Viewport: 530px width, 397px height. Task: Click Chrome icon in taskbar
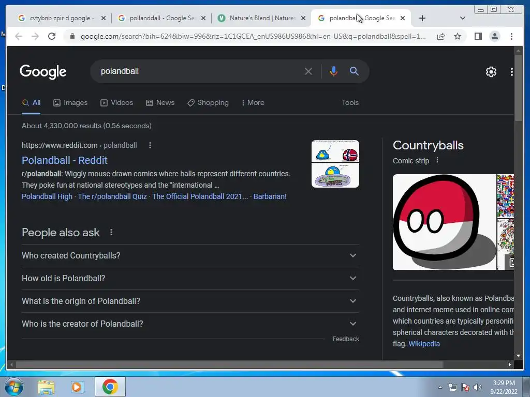pyautogui.click(x=110, y=387)
